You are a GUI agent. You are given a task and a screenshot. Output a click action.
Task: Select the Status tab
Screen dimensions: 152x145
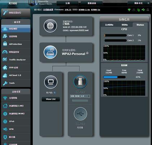click(140, 25)
